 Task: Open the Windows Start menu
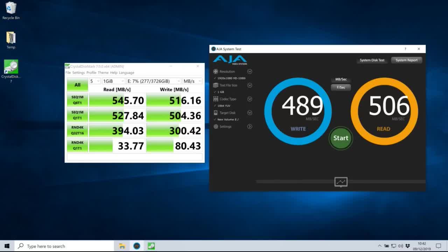pyautogui.click(x=7, y=246)
